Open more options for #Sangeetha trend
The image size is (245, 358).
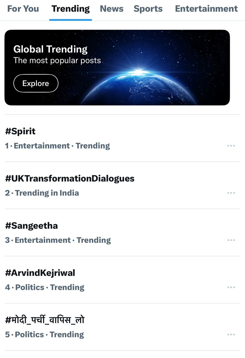pos(231,240)
